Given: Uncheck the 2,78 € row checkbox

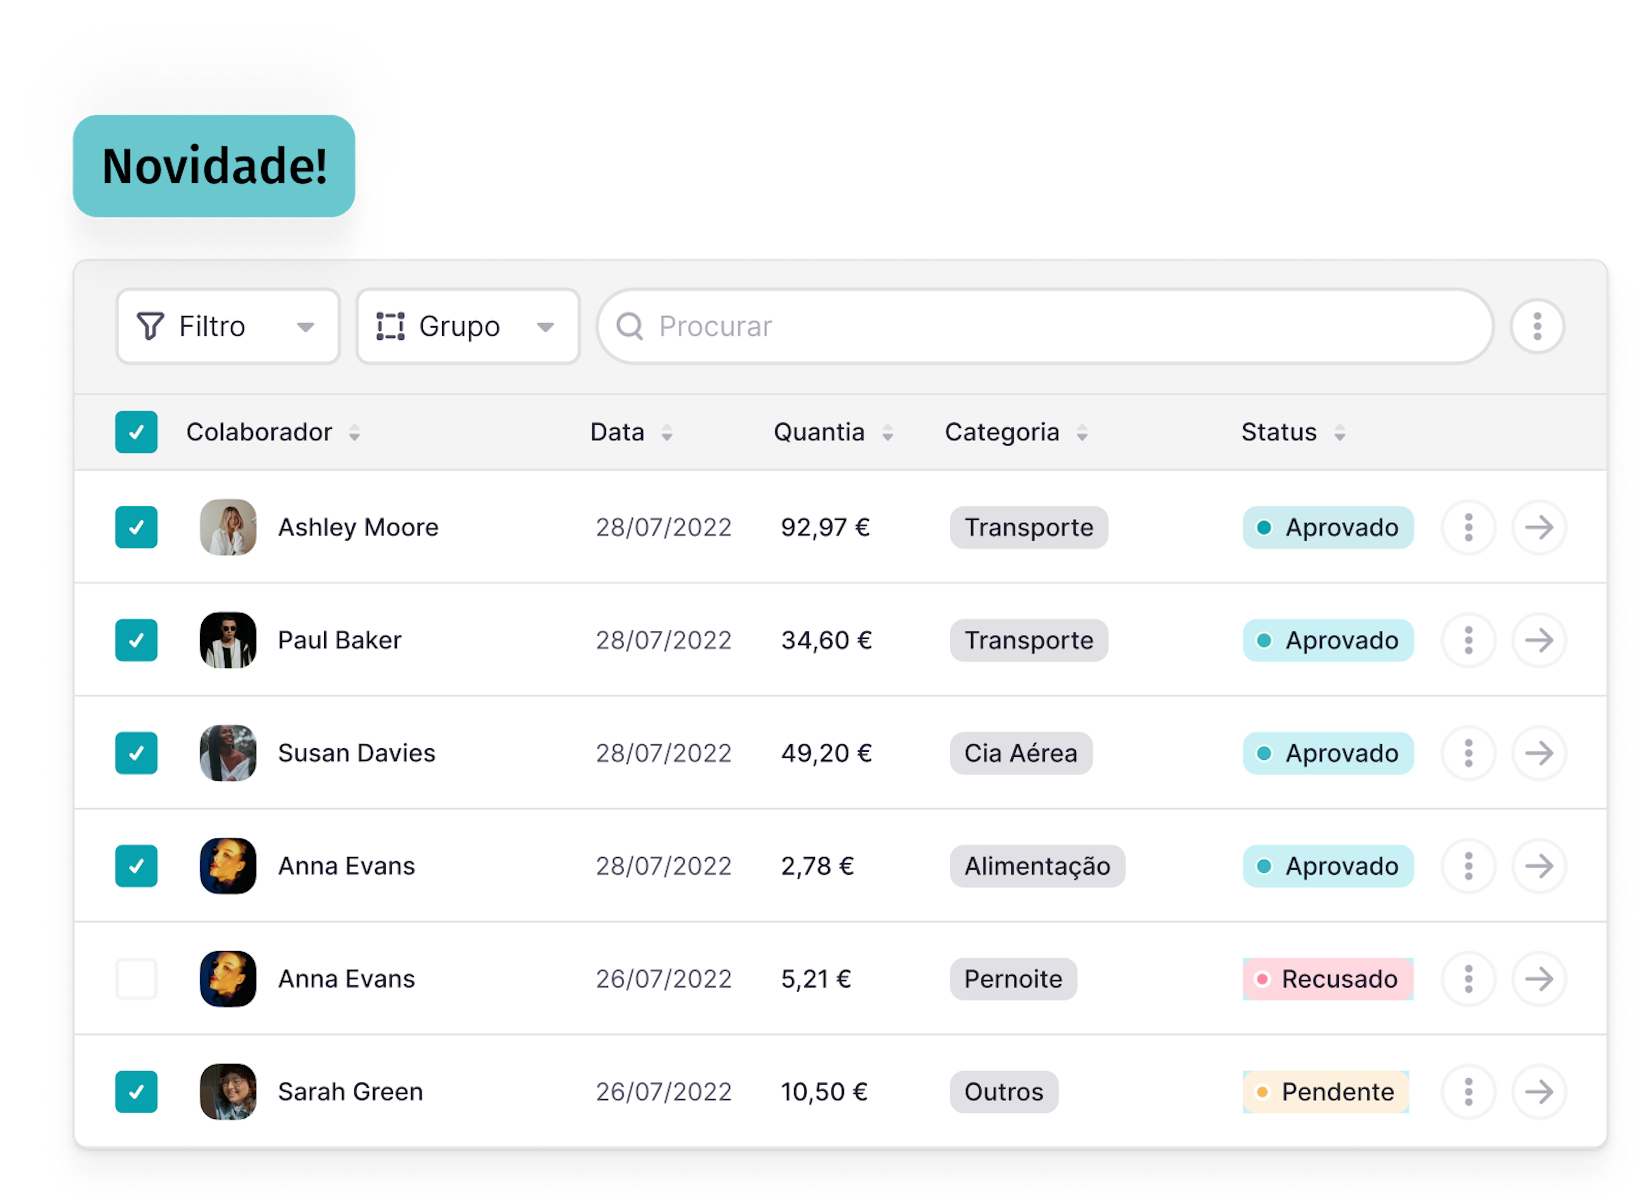Looking at the screenshot, I should (x=136, y=865).
